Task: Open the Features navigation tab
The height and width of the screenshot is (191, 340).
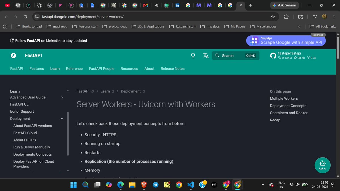Action: (37, 68)
